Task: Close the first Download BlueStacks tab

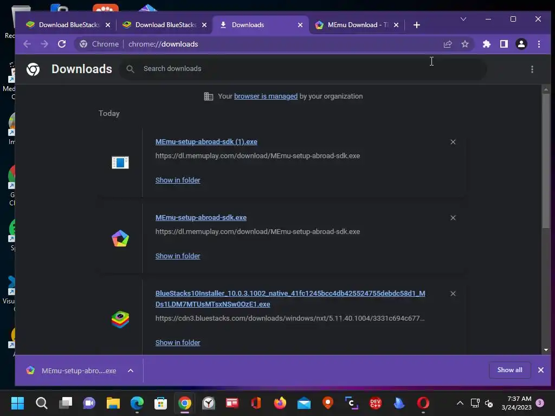Action: pyautogui.click(x=108, y=25)
